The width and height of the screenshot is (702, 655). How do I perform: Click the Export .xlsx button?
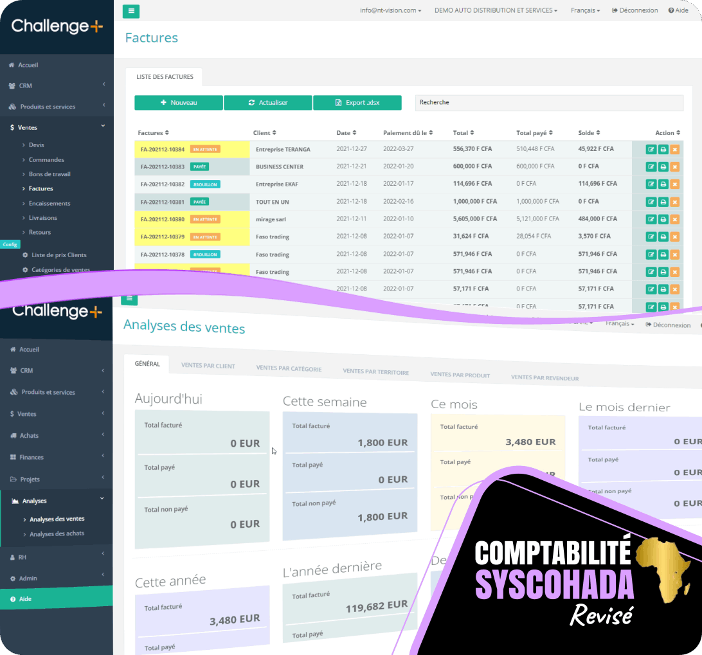point(357,103)
